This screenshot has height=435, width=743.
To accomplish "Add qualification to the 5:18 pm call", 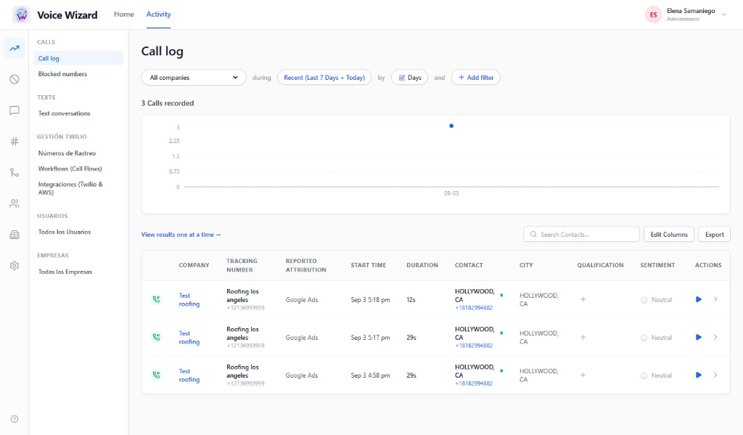I will coord(583,299).
